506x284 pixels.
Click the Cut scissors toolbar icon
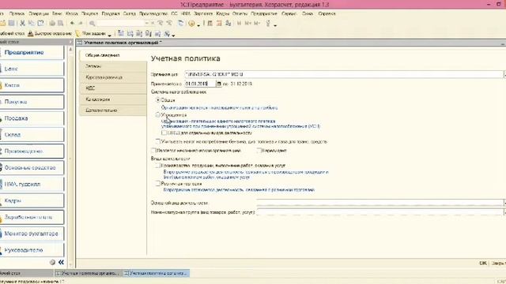click(x=22, y=23)
